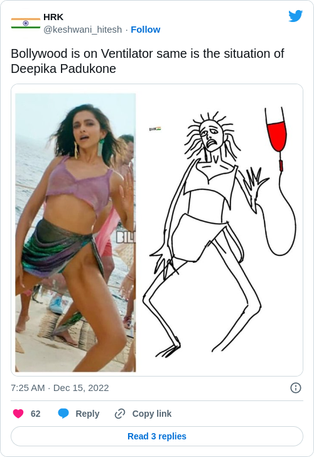Open the HRK display name profile
314x457 pixels.
click(x=53, y=17)
